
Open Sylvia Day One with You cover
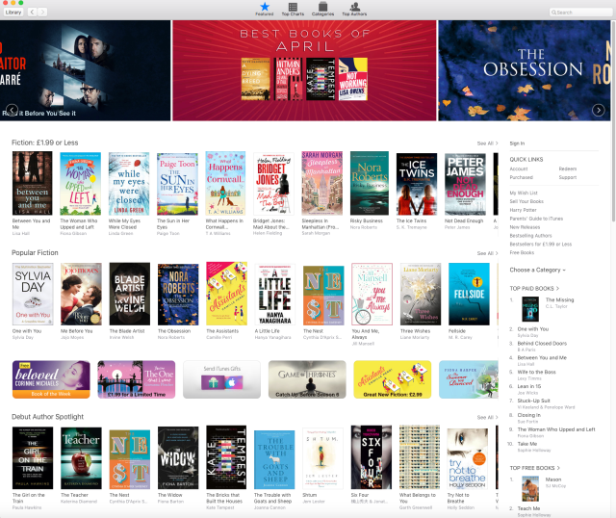(x=33, y=294)
